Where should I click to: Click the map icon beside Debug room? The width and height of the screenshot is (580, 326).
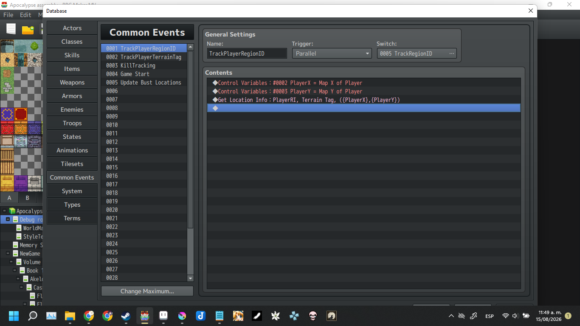15,219
